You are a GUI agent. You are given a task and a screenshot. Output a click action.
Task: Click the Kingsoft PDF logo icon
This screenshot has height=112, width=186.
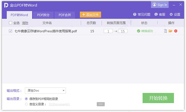pyautogui.click(x=6, y=5)
